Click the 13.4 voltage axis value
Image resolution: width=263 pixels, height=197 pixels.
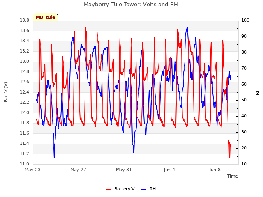coord(25,41)
